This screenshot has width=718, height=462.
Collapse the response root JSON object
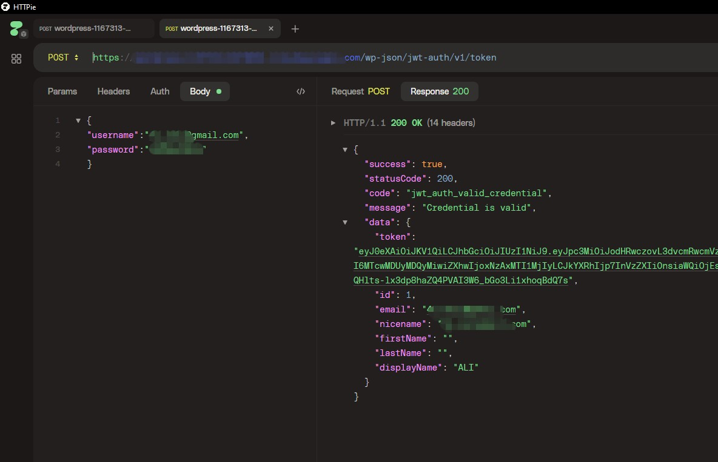click(x=345, y=150)
